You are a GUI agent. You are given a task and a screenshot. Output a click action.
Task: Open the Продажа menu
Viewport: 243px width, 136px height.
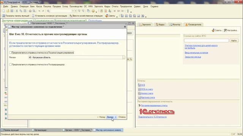pyautogui.click(x=57, y=6)
